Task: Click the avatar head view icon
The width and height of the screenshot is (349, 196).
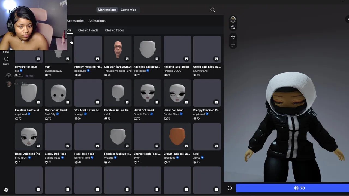Action: pyautogui.click(x=233, y=19)
